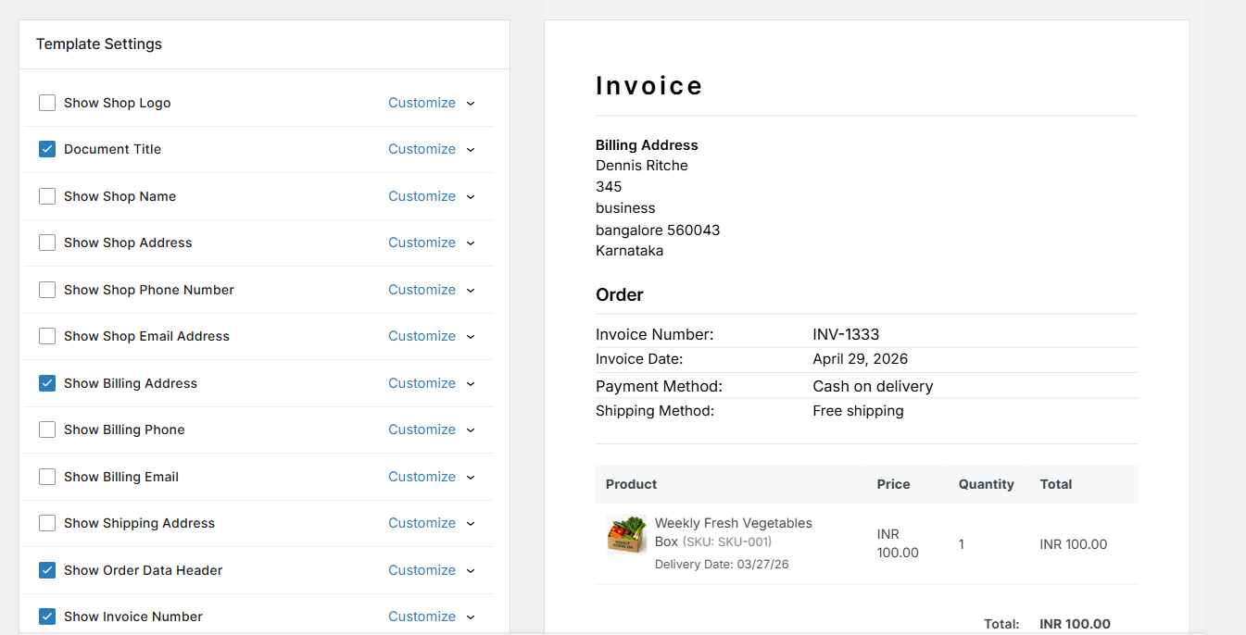1246x635 pixels.
Task: Expand the Show Shop Logo chevron
Action: 471,104
